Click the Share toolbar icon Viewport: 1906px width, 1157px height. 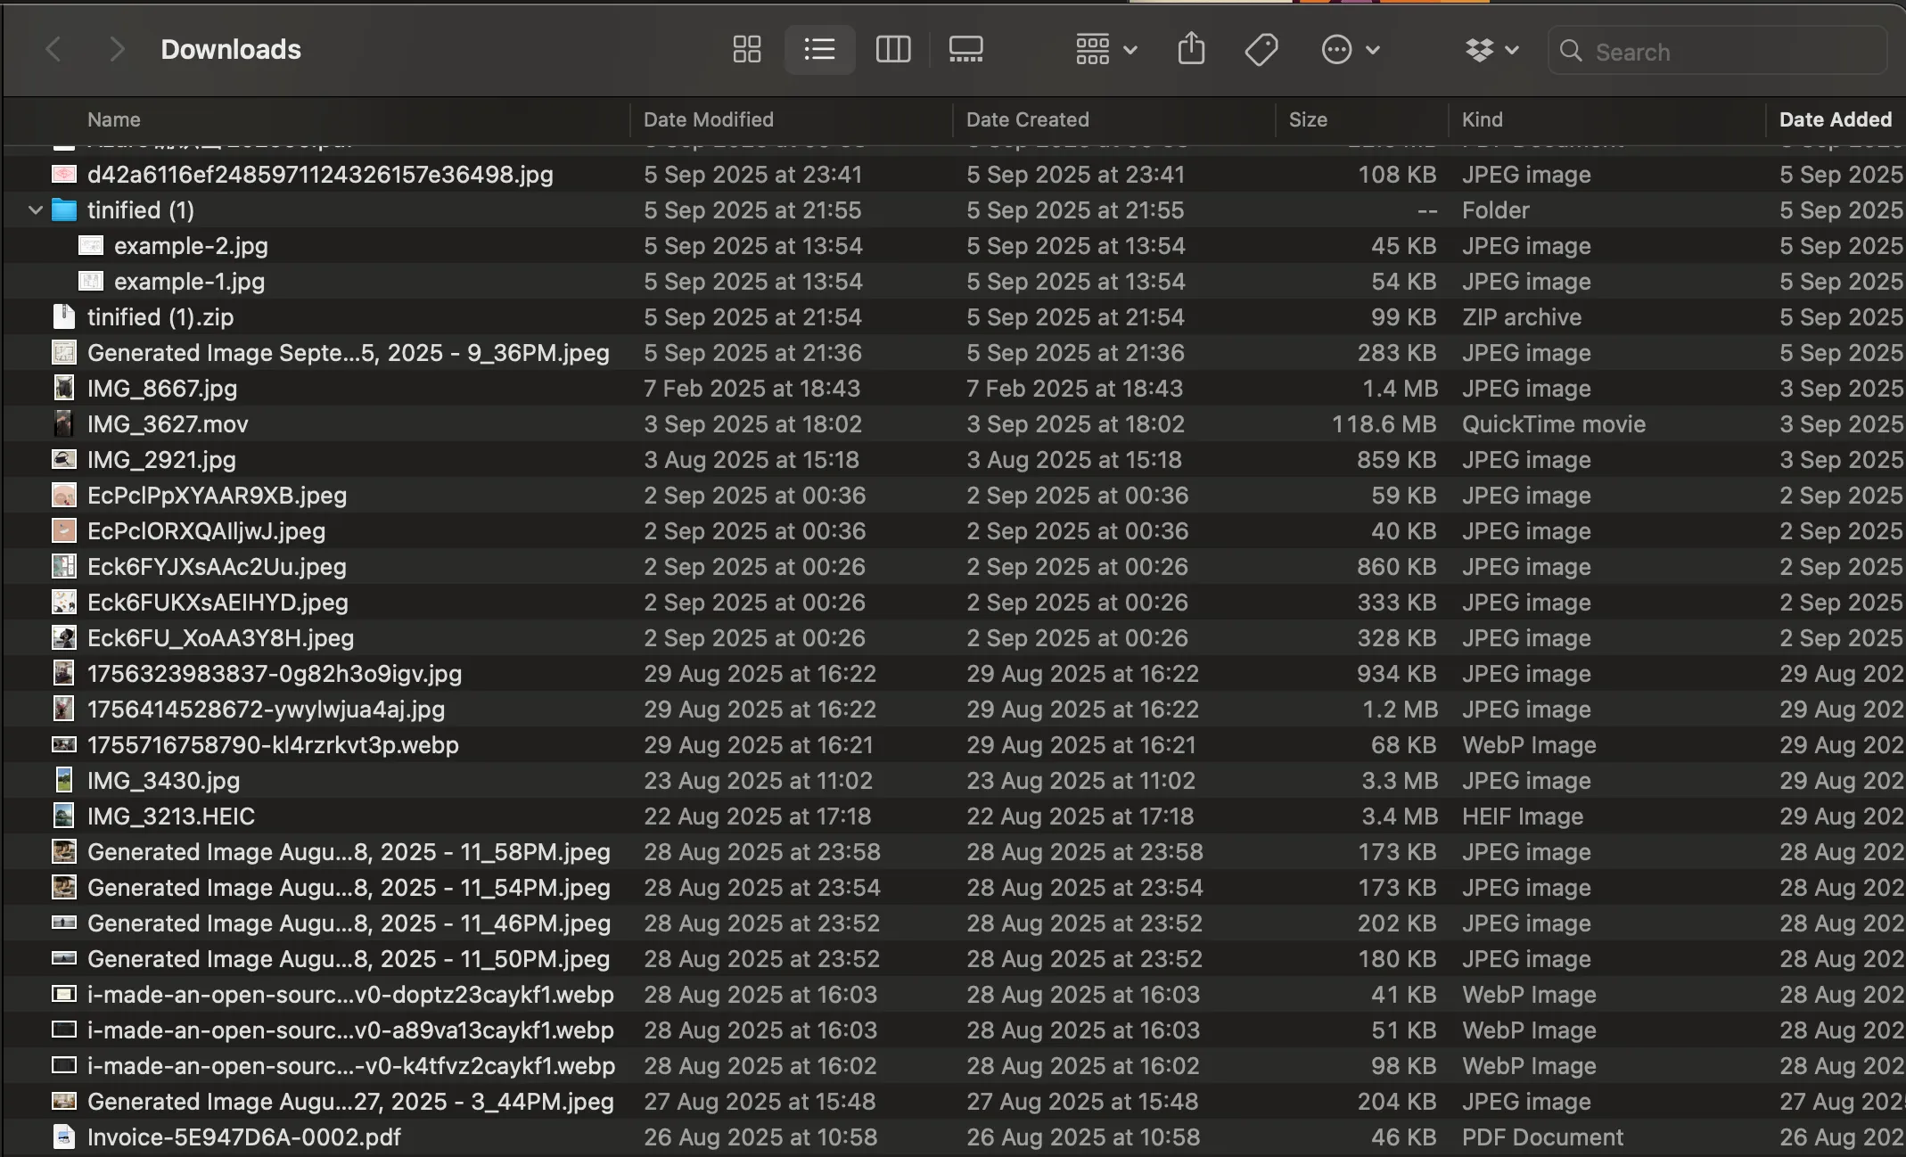(x=1191, y=49)
